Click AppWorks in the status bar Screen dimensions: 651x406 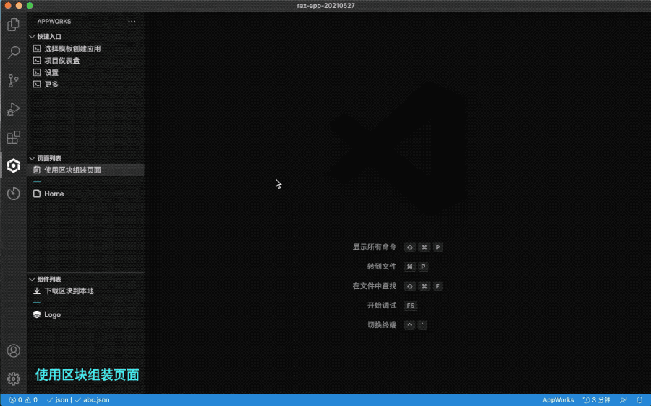[x=558, y=400]
